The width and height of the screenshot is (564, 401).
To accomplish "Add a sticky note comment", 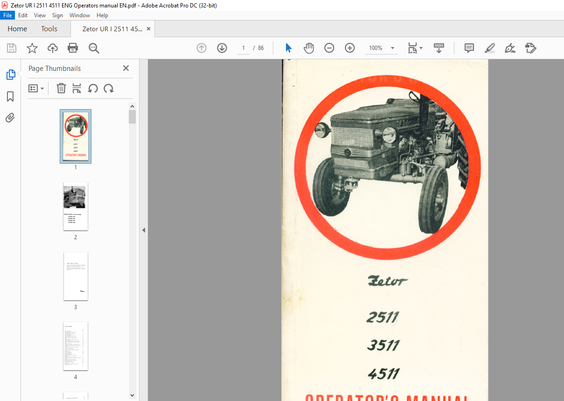I will (x=469, y=48).
